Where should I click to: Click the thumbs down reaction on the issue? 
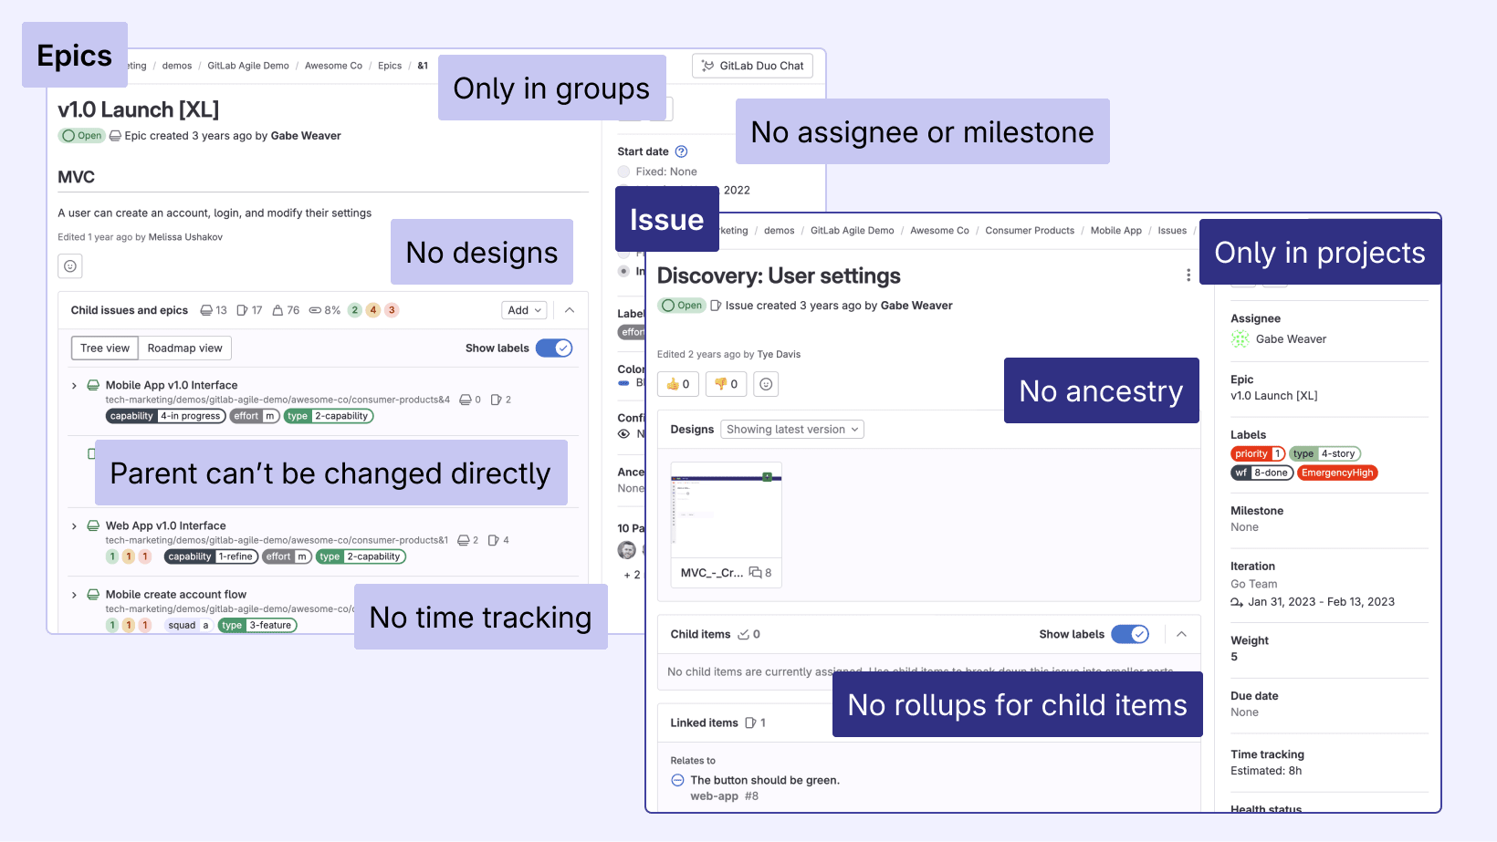pyautogui.click(x=727, y=384)
